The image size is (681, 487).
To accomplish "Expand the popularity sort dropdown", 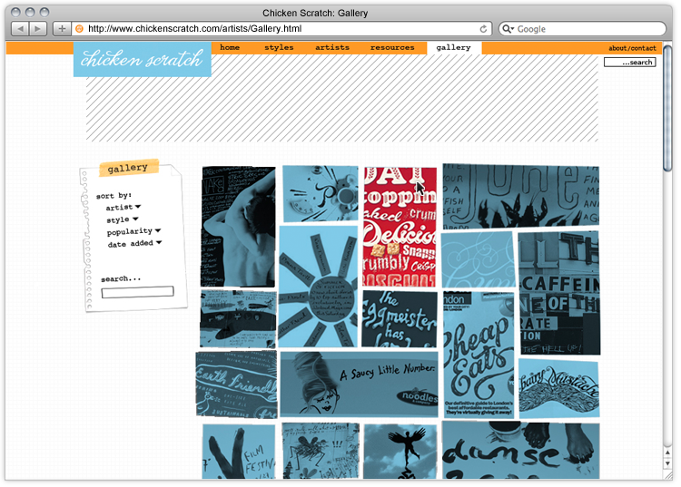I will [133, 231].
